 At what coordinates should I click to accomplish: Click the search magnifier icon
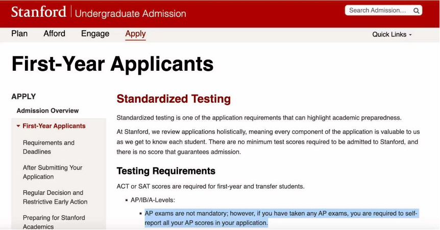pyautogui.click(x=417, y=10)
